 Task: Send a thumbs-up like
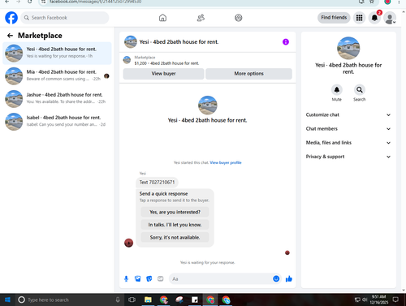pos(289,278)
